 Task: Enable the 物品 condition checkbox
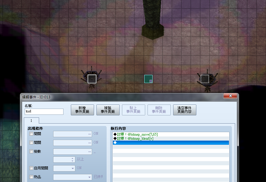click(x=31, y=177)
